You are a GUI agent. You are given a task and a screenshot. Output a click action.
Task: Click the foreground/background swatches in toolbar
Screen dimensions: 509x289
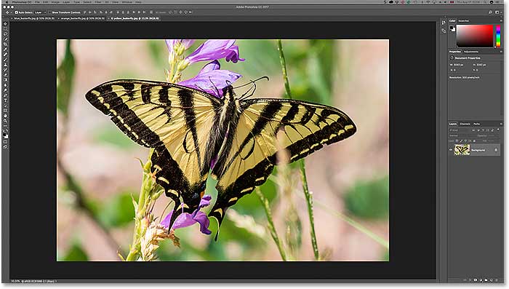(5, 135)
